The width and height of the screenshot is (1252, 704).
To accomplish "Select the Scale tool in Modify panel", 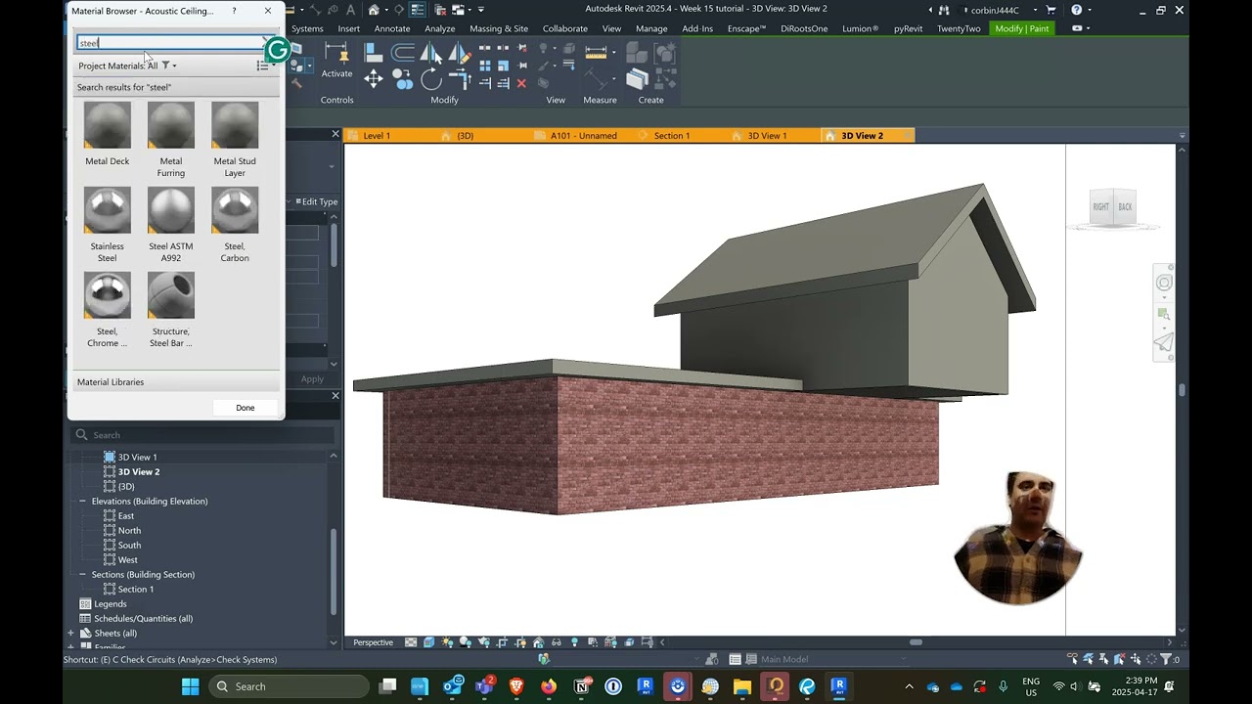I will point(503,66).
